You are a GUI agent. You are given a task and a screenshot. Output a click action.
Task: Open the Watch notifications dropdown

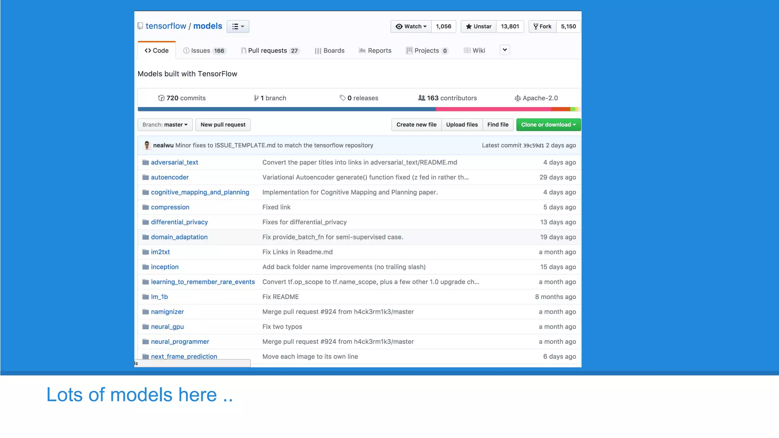pos(411,26)
